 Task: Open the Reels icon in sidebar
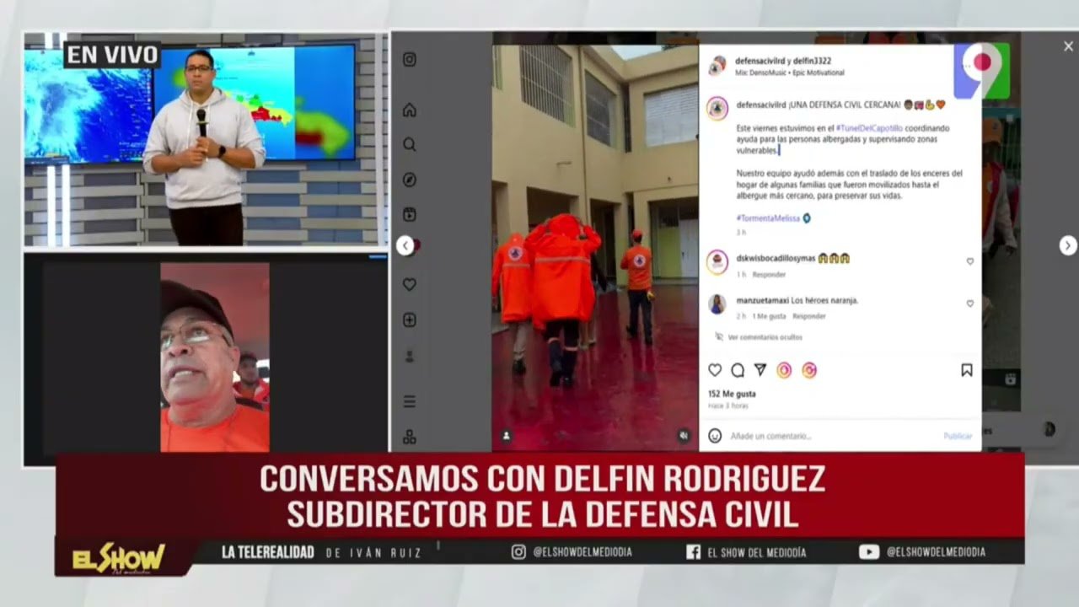click(410, 214)
